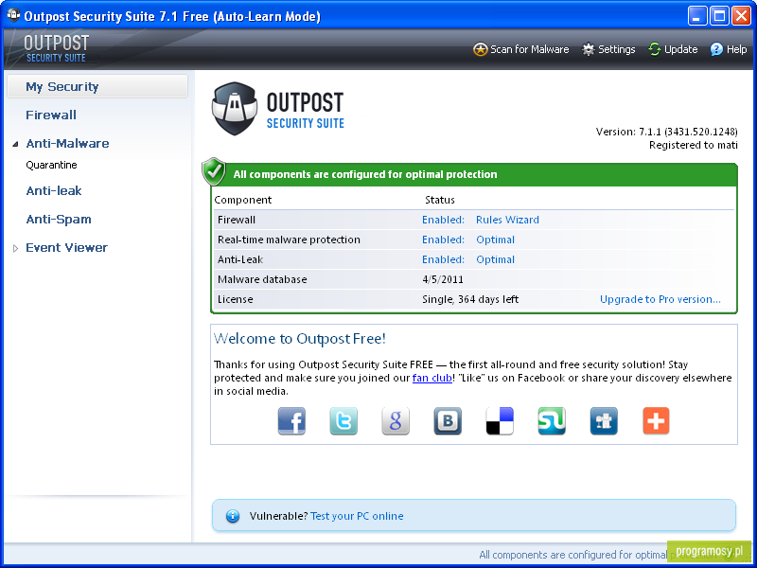Screen dimensions: 757x568
Task: Click the blue info icon next to Vulnerable
Action: (233, 516)
